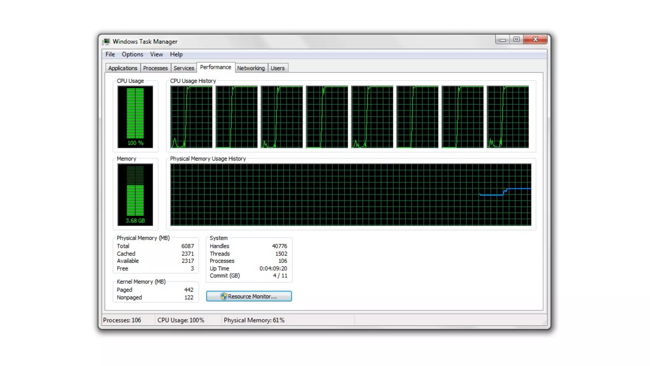Click the Memory 3.68 GB meter
The height and width of the screenshot is (366, 650).
(x=135, y=194)
